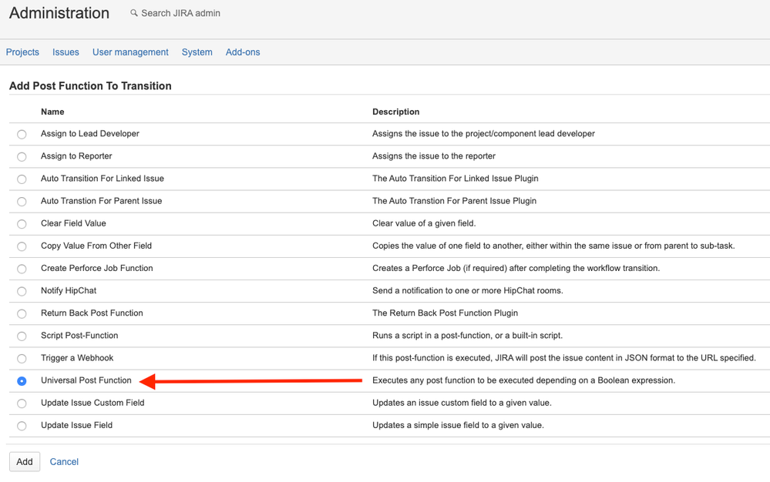
Task: Select Assign to Lead Developer radio button
Action: point(22,134)
